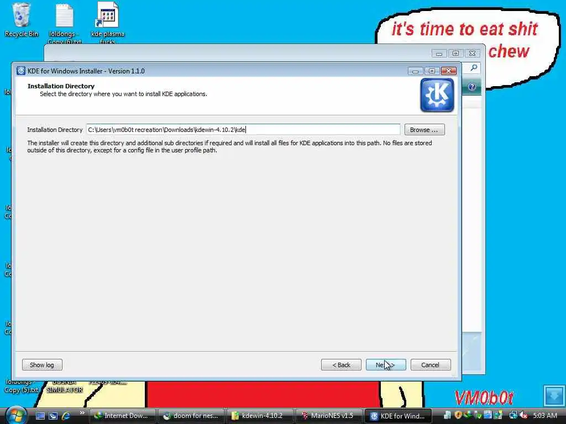Switch to the doom for nes taskbar window
The width and height of the screenshot is (566, 424).
(x=191, y=416)
